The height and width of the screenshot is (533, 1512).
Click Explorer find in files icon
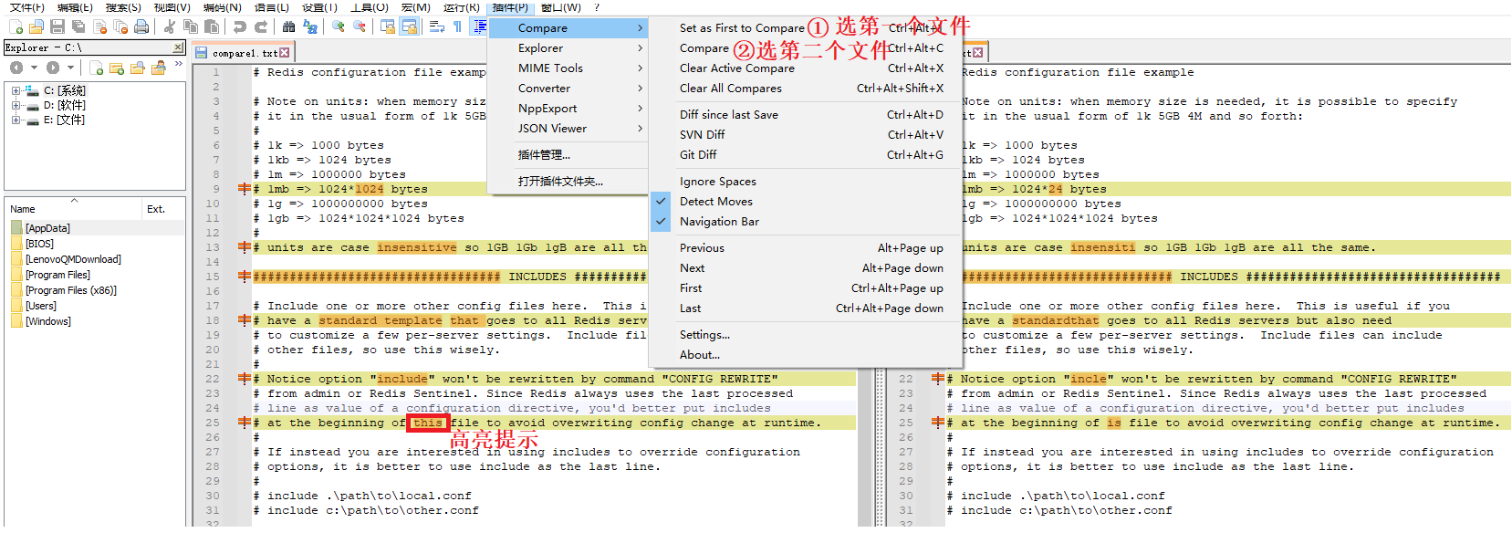pos(138,68)
